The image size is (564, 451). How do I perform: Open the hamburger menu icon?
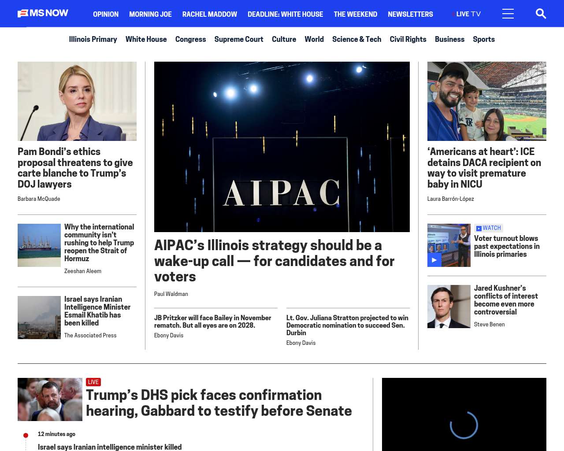tap(508, 14)
